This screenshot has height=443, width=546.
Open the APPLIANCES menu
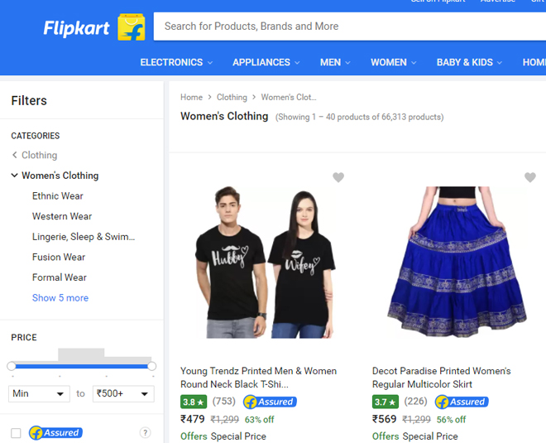tap(261, 62)
